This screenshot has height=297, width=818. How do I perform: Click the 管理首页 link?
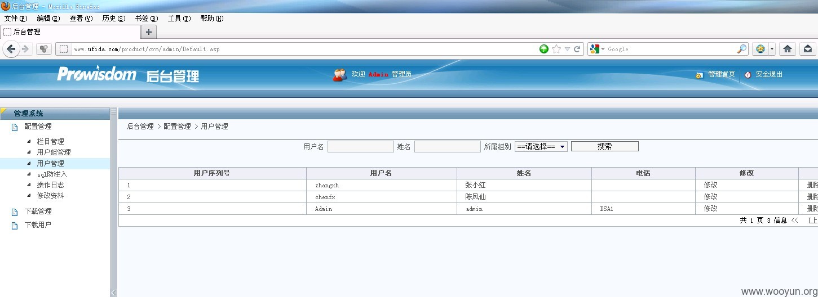pyautogui.click(x=722, y=74)
